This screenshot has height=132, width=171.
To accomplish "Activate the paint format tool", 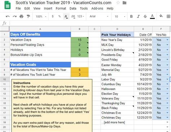I will (28, 16).
